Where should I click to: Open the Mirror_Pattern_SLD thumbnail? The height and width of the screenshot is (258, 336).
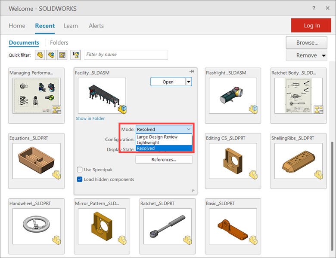[x=102, y=226]
